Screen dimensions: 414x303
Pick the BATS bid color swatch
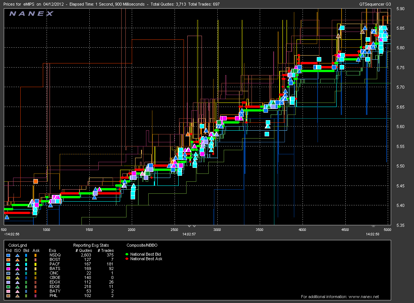[26, 269]
